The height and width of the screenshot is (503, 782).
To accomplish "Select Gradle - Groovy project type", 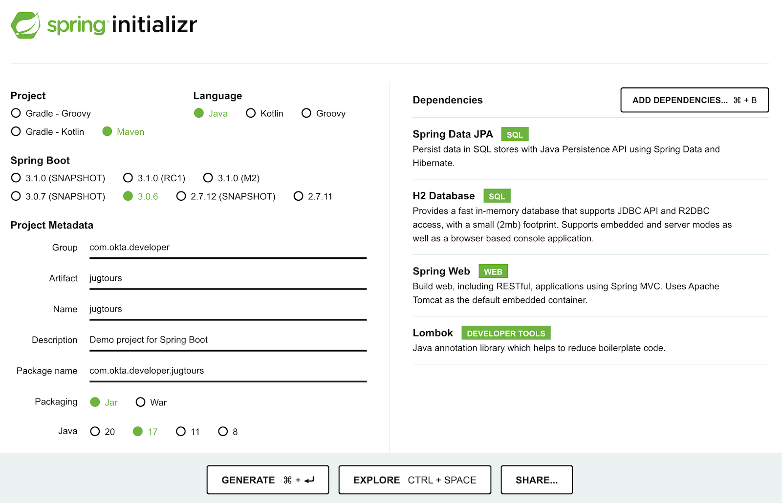I will point(16,113).
